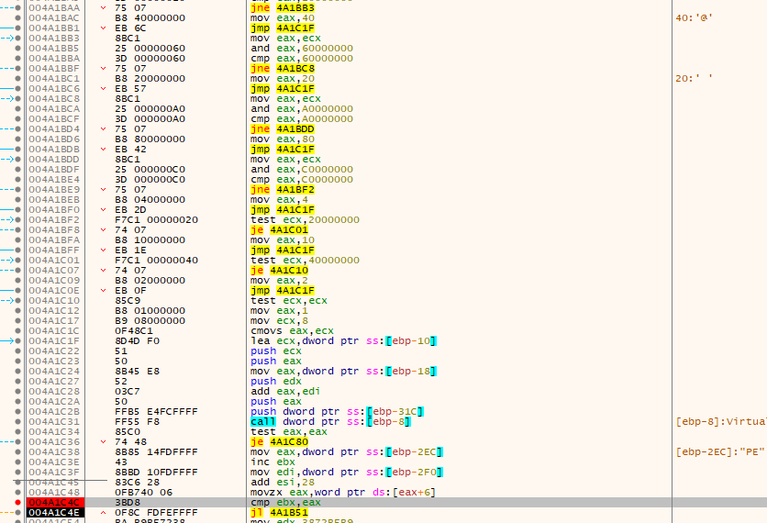The image size is (767, 523).
Task: Click the instruction 'push edx'
Action: tap(276, 381)
